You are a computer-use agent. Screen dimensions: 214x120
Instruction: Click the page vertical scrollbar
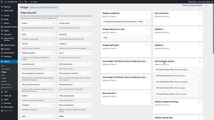click(x=213, y=29)
